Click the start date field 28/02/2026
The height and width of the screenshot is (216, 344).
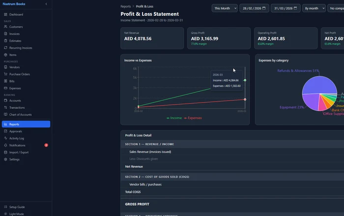254,8
